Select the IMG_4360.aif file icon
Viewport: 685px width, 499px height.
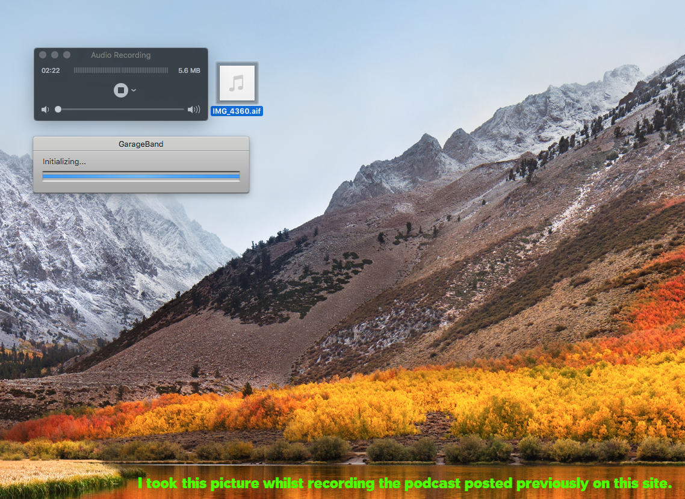(x=237, y=83)
